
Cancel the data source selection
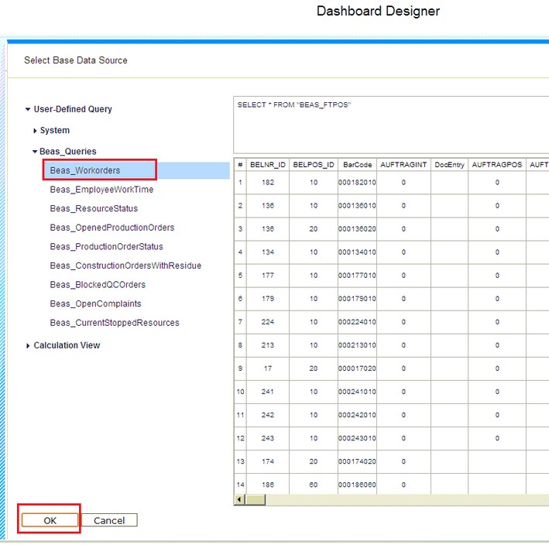coord(109,520)
